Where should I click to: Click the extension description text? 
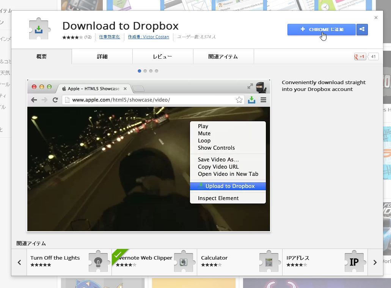coord(323,86)
